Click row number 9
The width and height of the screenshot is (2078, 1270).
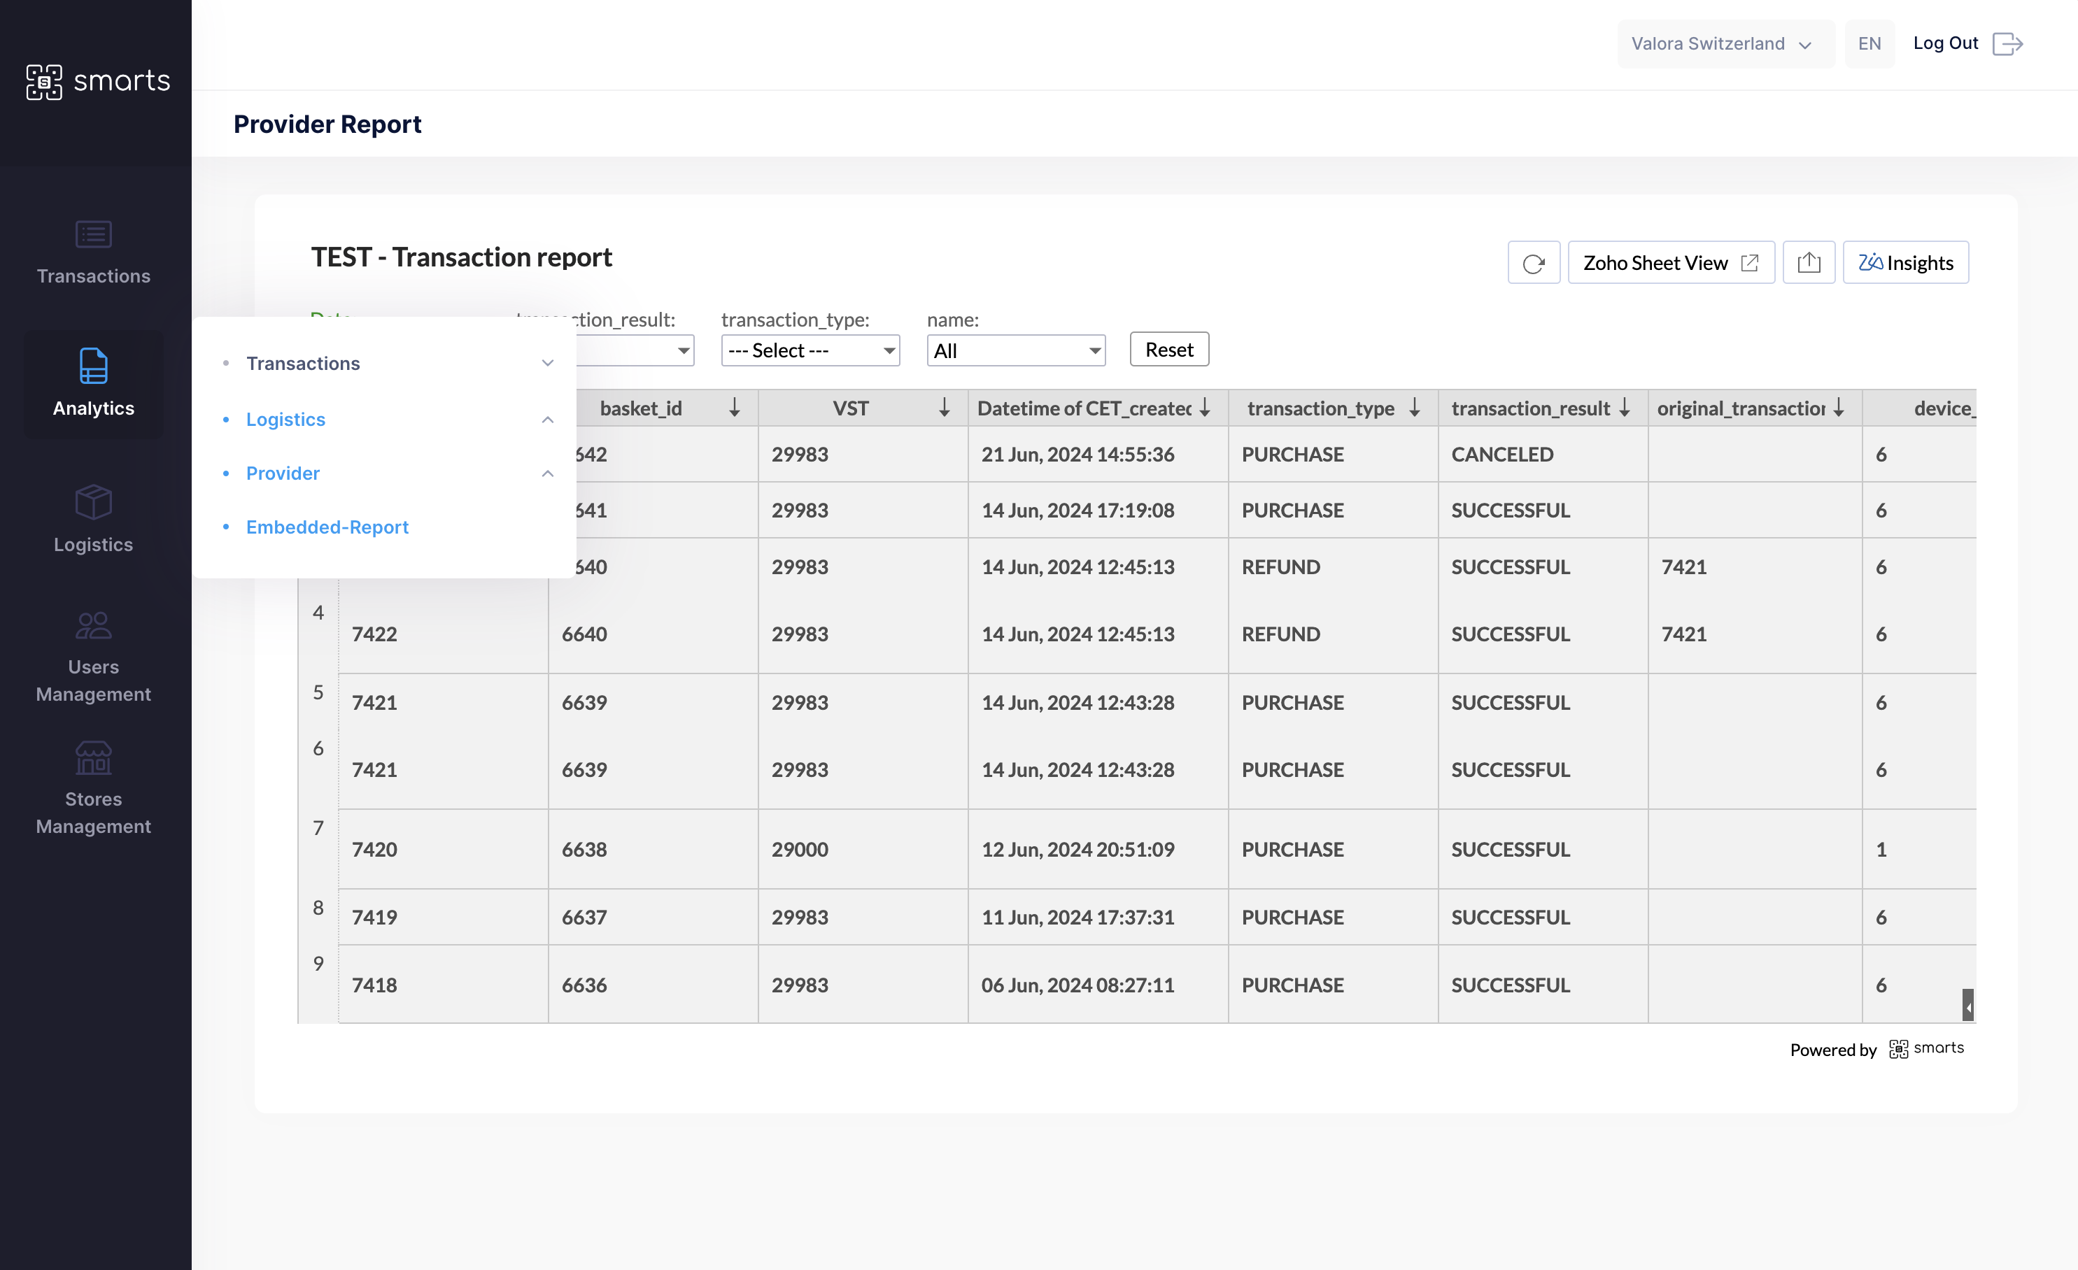(x=318, y=962)
